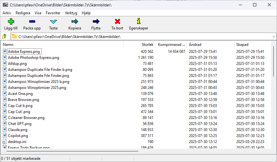
Task: Select the Flytta blue arrow icon
Action: 96,22
